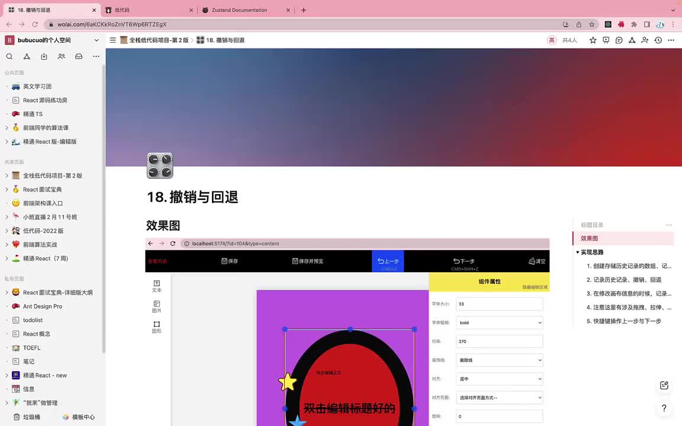The width and height of the screenshot is (682, 426).
Task: Switch to the 低代码 browser tab
Action: pos(149,10)
